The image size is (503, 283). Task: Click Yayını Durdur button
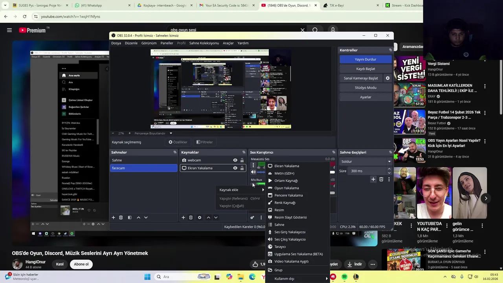coord(365,59)
